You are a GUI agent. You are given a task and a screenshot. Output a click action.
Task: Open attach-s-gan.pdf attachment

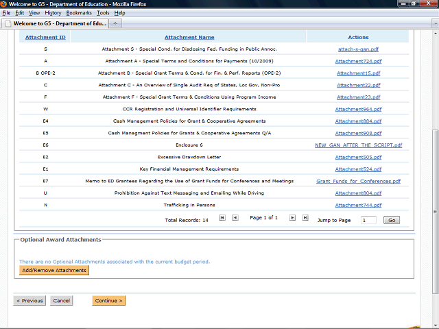(358, 49)
